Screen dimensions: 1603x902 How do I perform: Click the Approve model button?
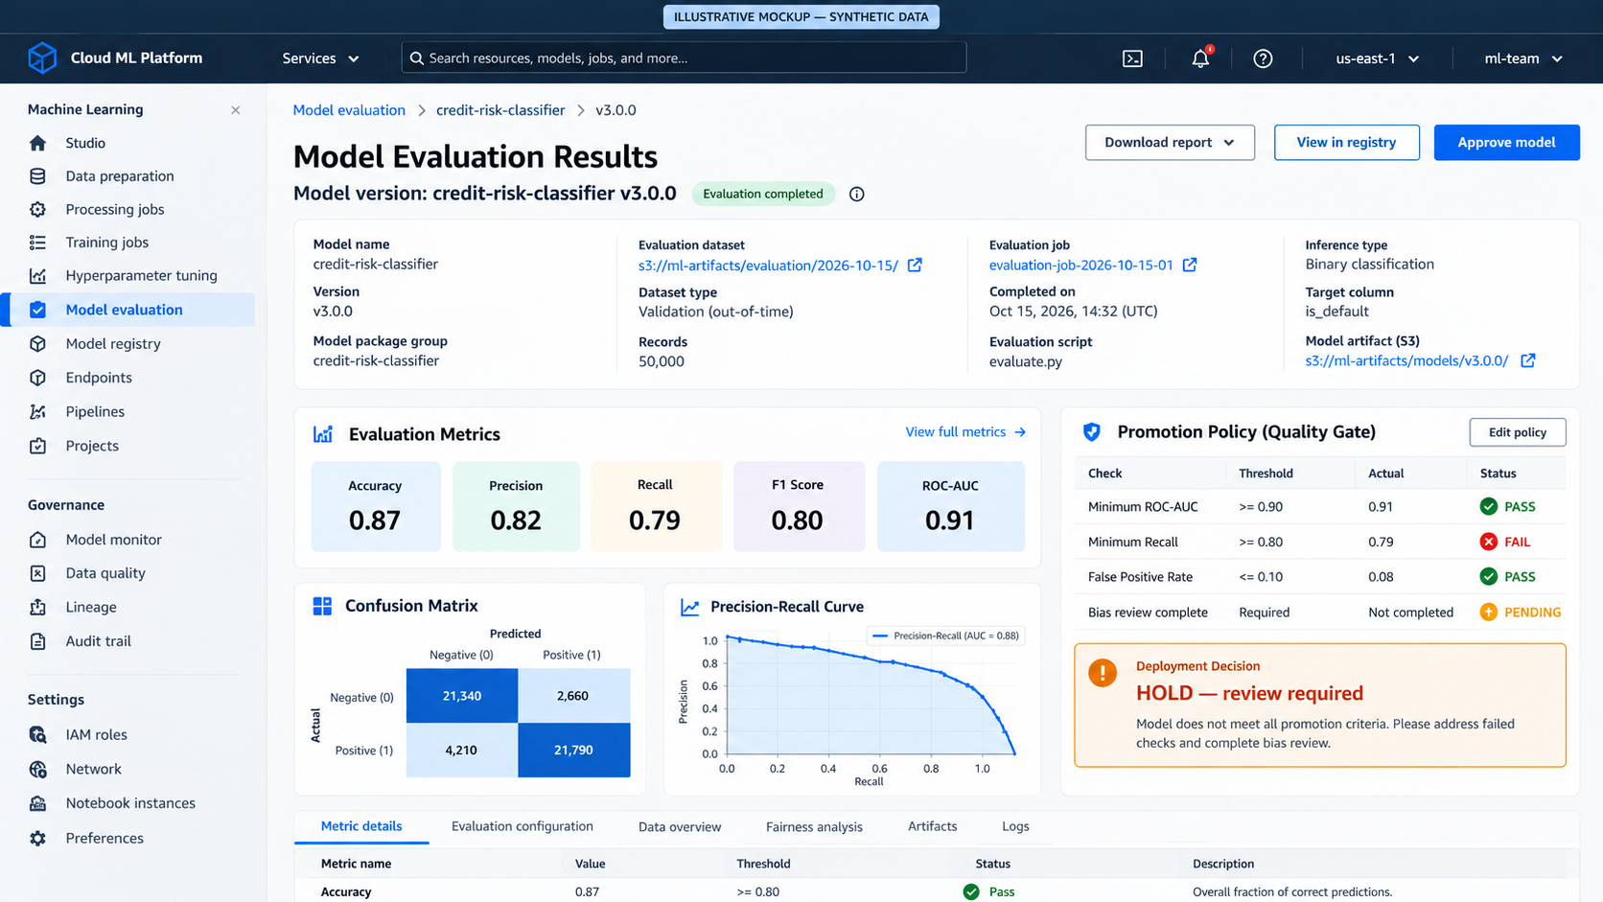pos(1506,142)
